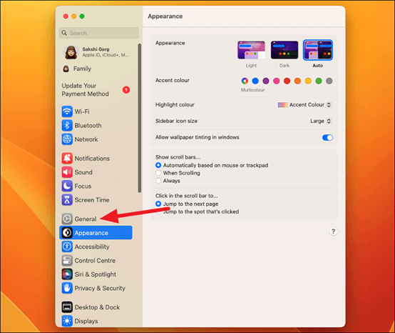395x333 pixels.
Task: Open the help question mark button
Action: pyautogui.click(x=333, y=232)
